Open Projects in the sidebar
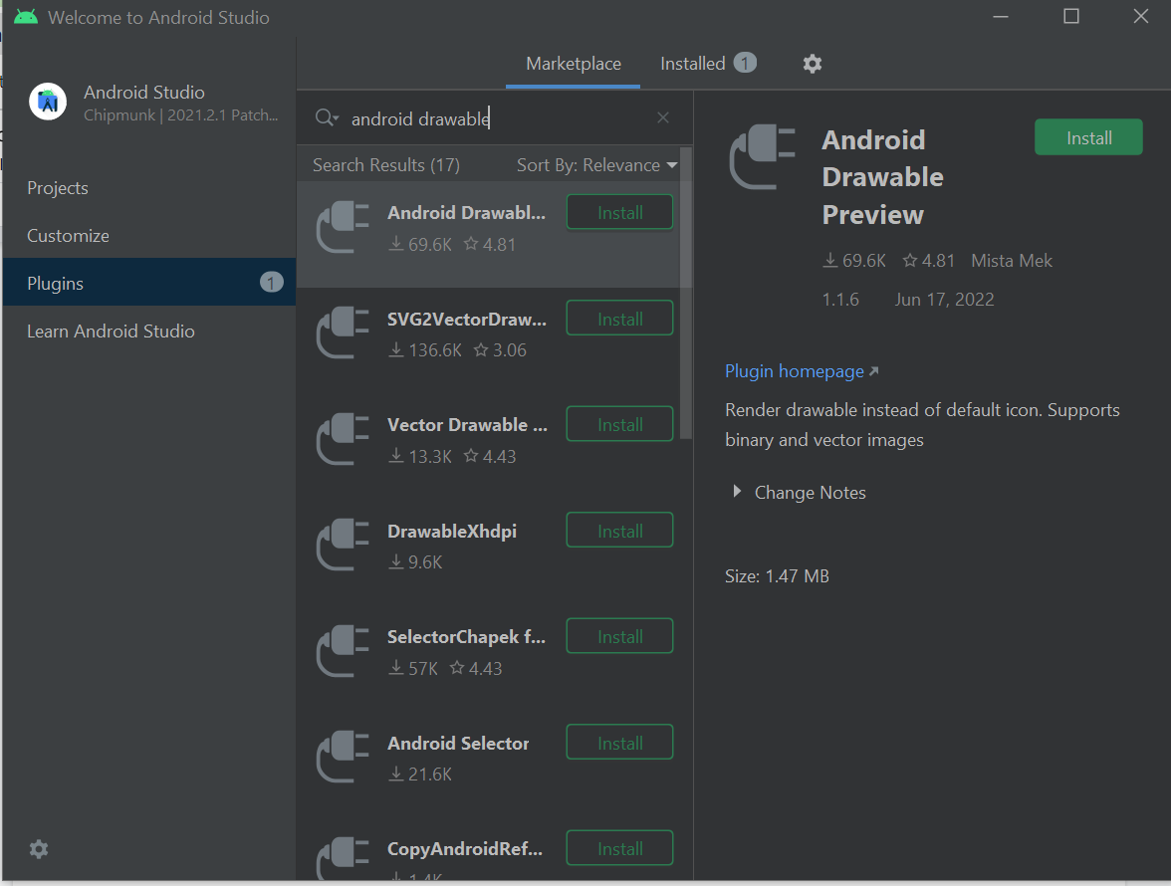This screenshot has height=886, width=1171. [58, 188]
